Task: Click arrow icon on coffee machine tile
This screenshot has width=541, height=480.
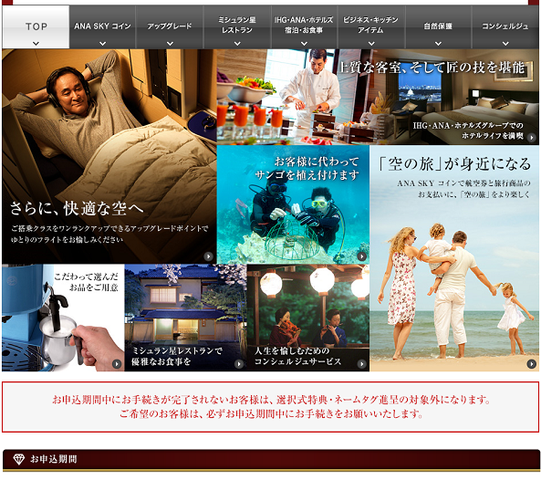Action: tap(117, 364)
